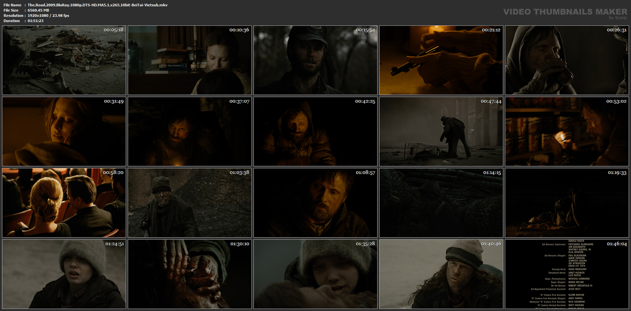Open the frame at 00:31:49
This screenshot has height=311, width=631.
[x=64, y=131]
